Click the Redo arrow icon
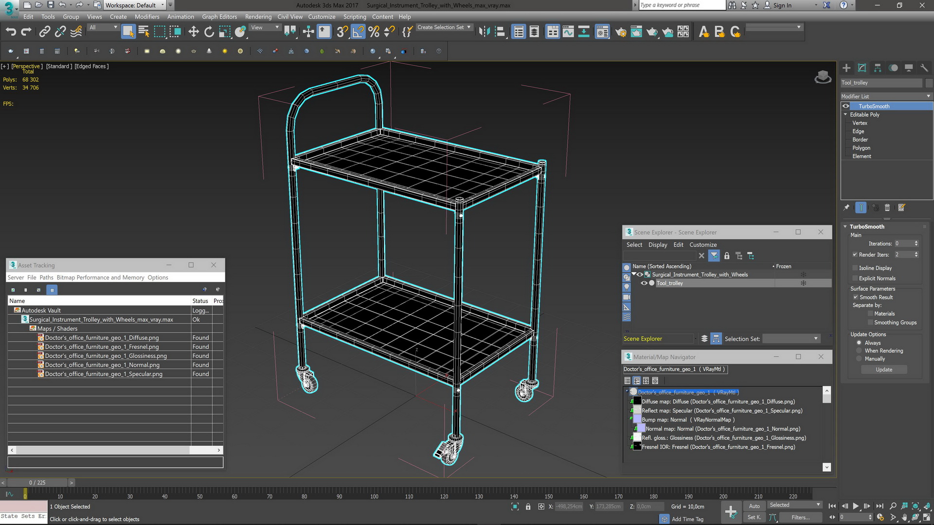 tap(26, 32)
